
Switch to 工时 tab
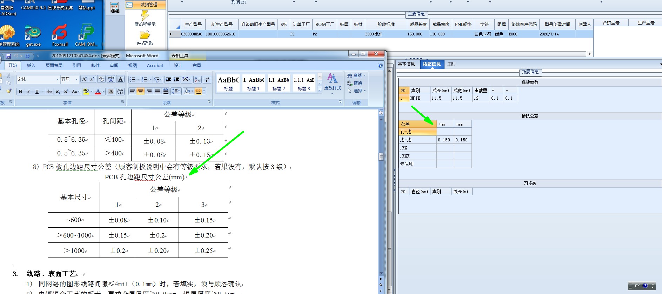pyautogui.click(x=451, y=64)
